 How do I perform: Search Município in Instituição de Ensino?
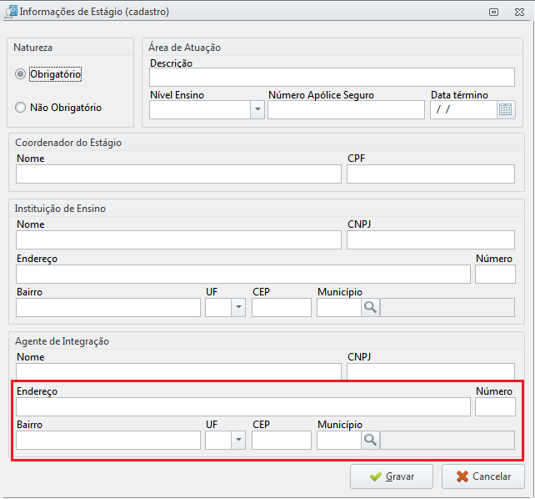click(x=370, y=307)
